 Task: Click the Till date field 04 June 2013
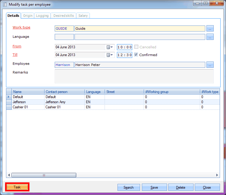[x=80, y=55]
